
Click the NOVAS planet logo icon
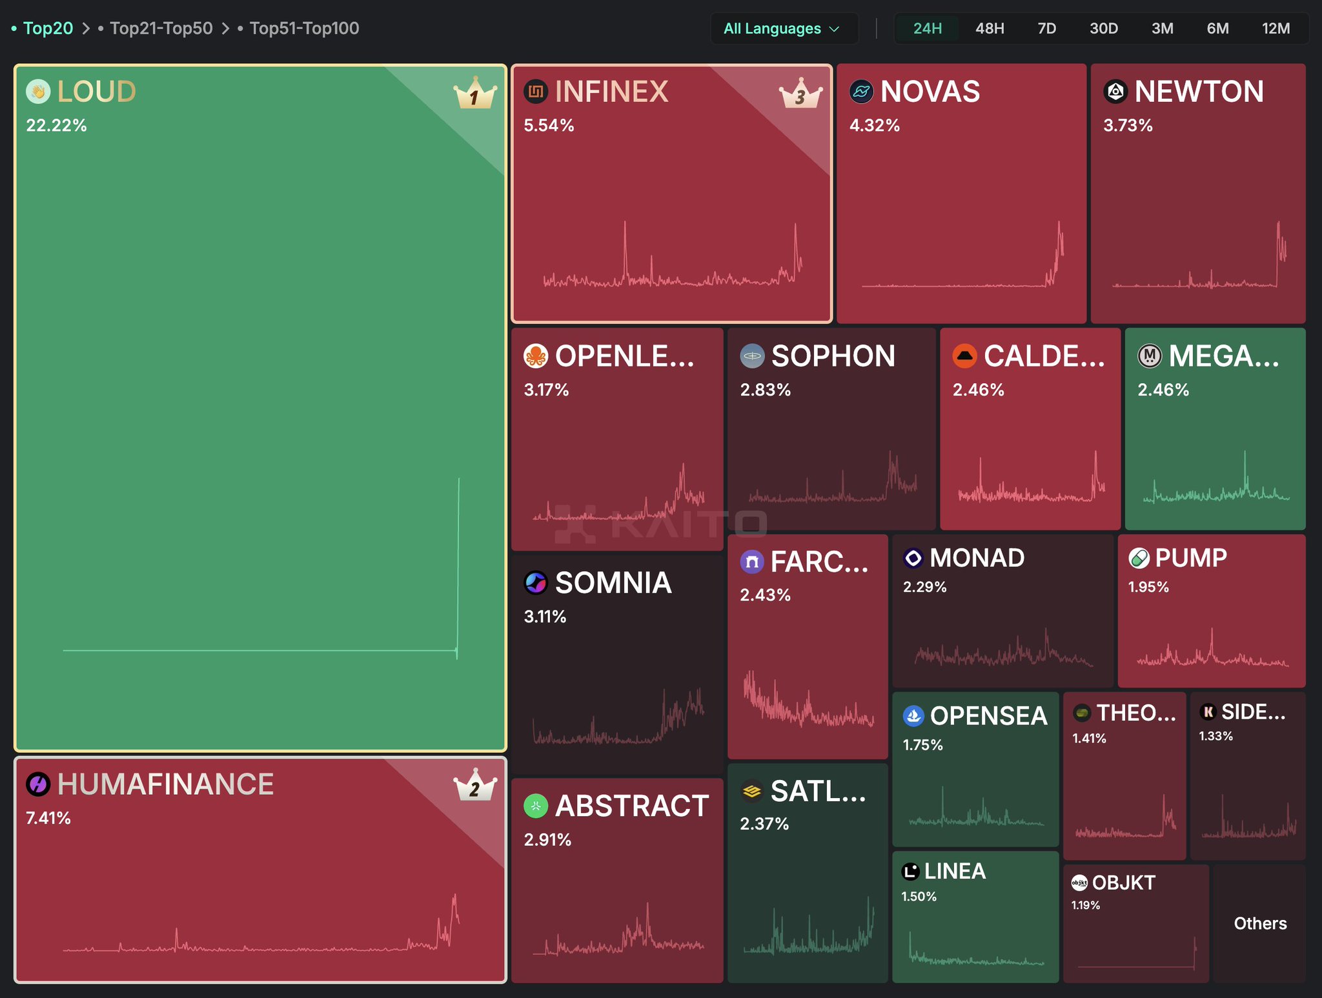pyautogui.click(x=862, y=92)
